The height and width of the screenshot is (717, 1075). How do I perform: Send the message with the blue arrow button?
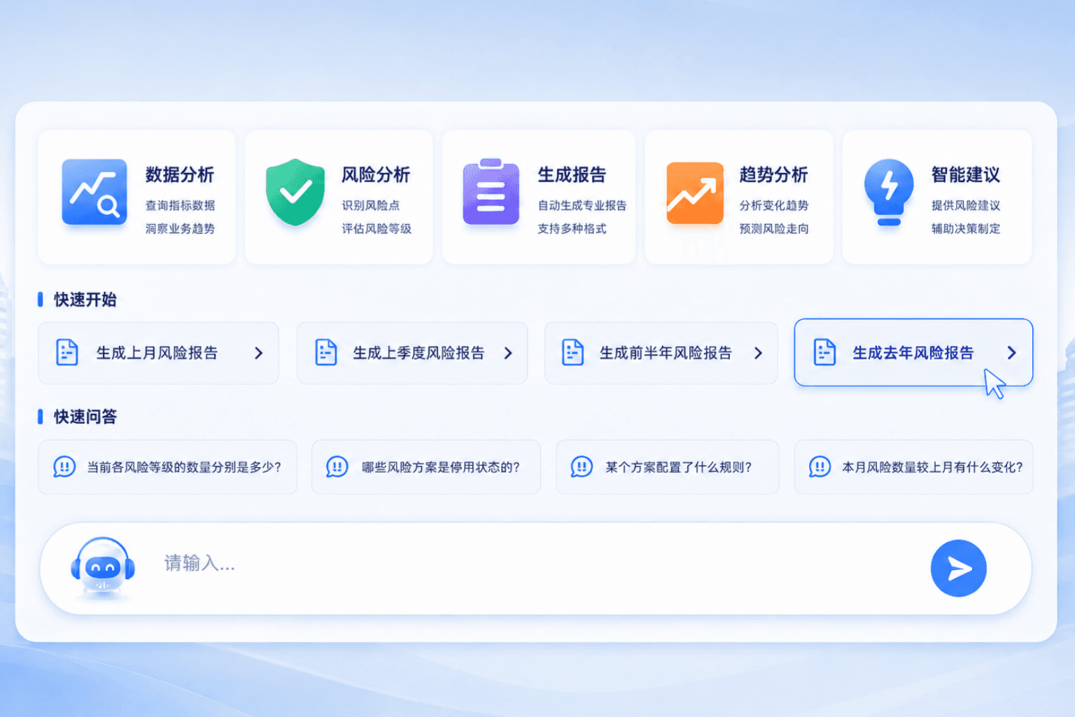(x=958, y=568)
